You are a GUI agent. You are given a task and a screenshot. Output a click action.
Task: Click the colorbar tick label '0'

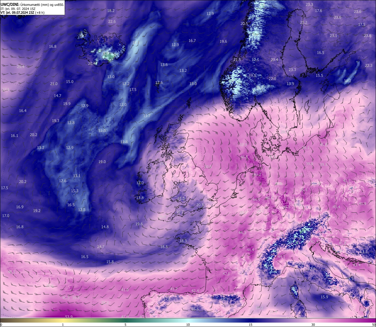(x=1, y=325)
